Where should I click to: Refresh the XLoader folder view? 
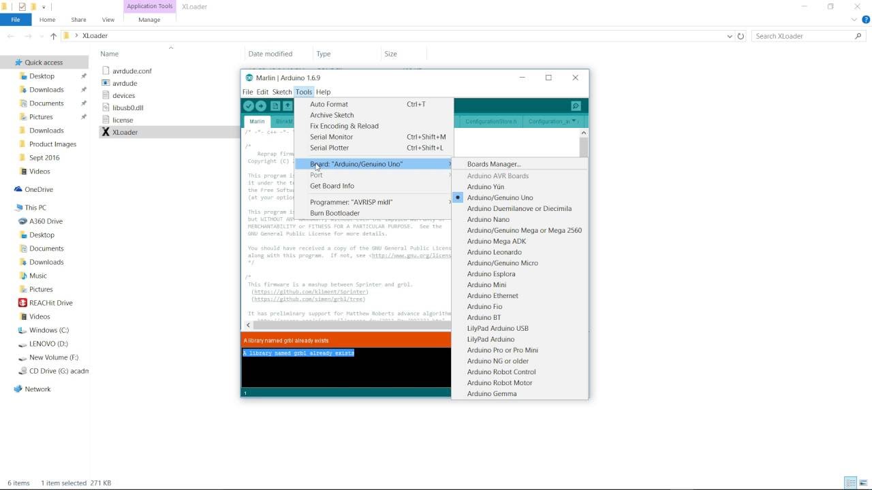pos(741,36)
